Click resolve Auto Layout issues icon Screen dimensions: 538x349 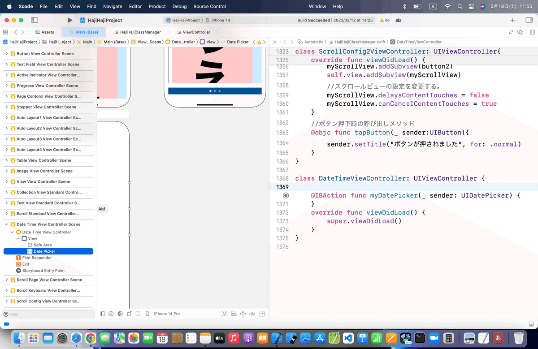pos(252,314)
